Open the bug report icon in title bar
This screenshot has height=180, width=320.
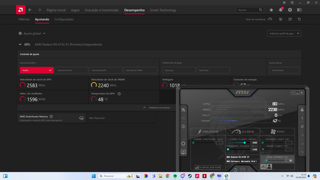(284, 2)
